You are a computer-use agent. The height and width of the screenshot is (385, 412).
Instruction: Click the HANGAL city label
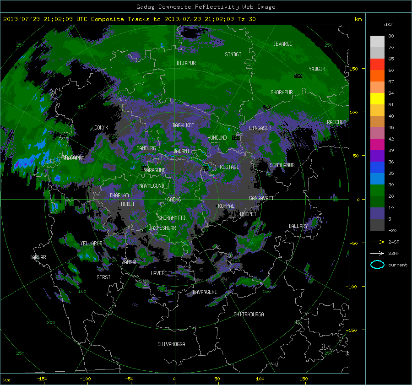pyautogui.click(x=130, y=262)
